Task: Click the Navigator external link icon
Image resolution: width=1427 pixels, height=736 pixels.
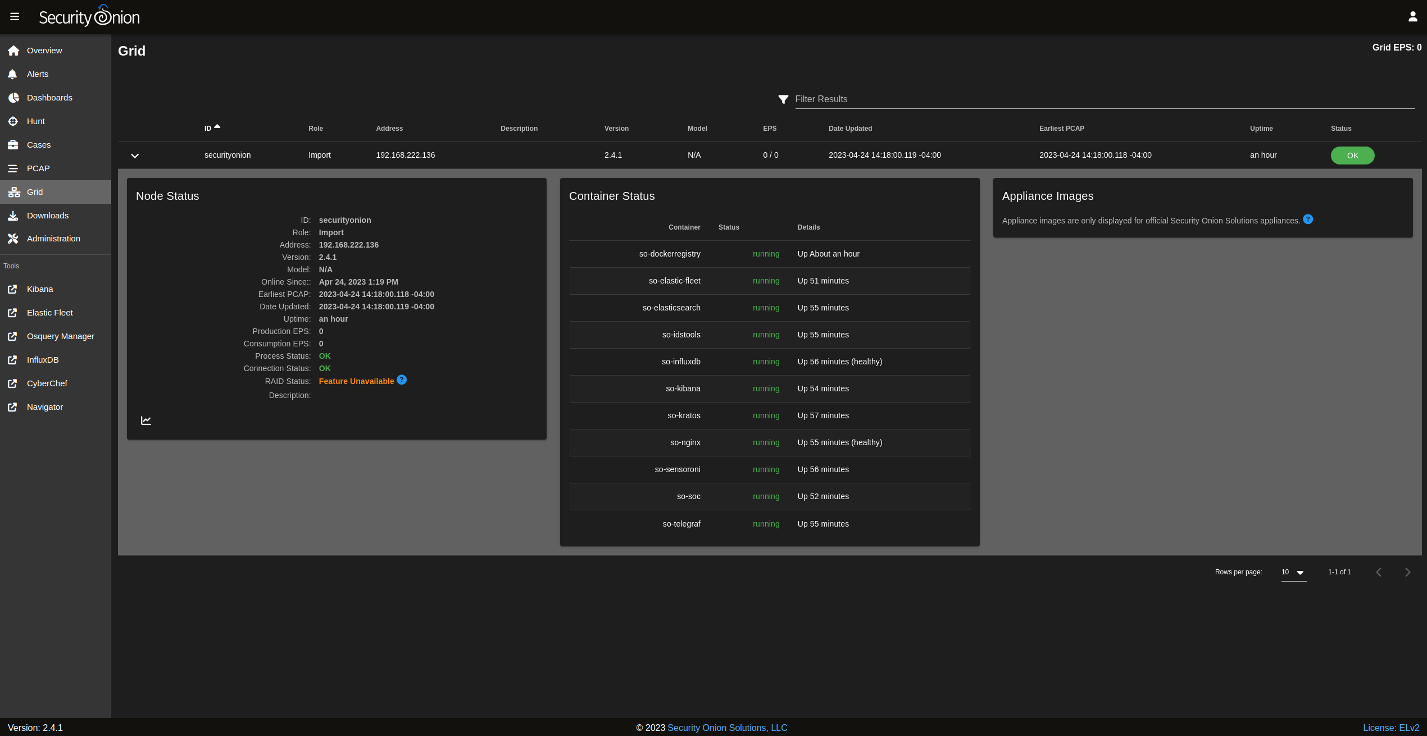Action: (12, 407)
